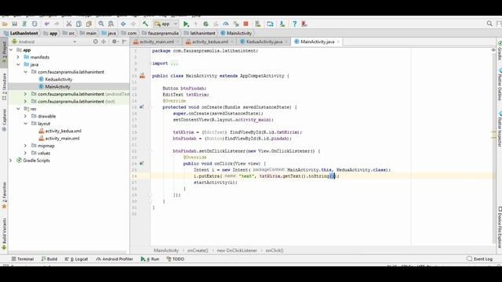Click the Cut scissors icon
The width and height of the screenshot is (502, 282).
[x=68, y=24]
